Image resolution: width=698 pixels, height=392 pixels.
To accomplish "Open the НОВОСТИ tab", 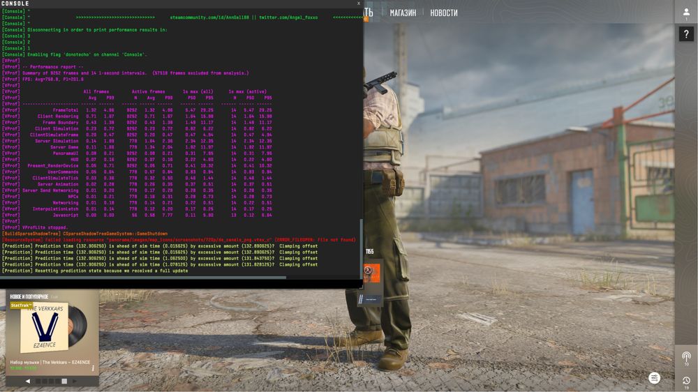I will click(443, 13).
